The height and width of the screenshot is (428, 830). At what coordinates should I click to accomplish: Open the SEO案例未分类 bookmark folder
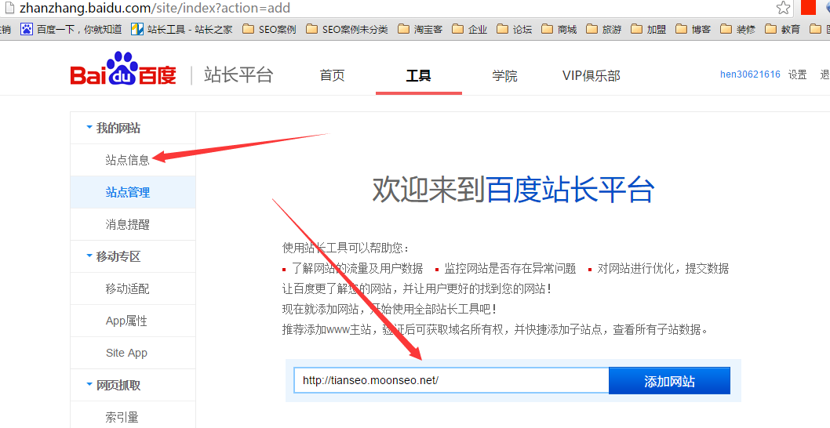[x=347, y=29]
